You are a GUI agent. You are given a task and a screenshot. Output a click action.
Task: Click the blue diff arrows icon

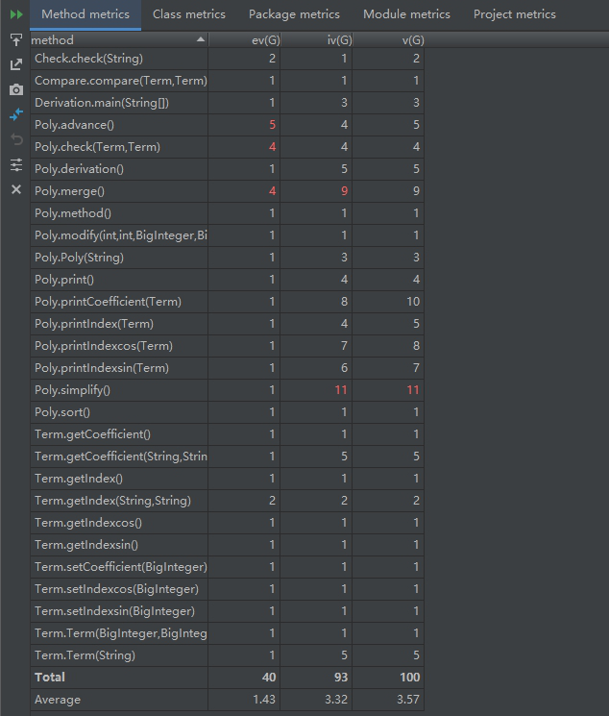pyautogui.click(x=15, y=115)
